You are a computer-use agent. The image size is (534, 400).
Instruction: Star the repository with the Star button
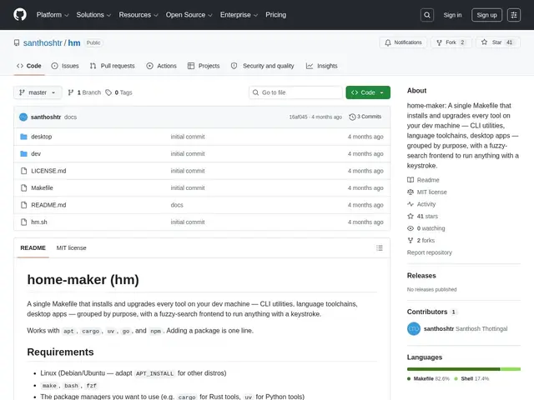(x=497, y=42)
